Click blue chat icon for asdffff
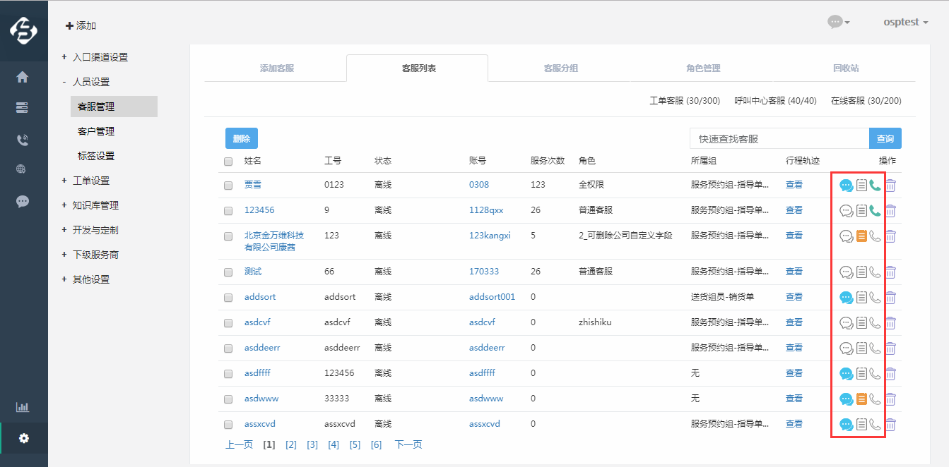 click(846, 374)
